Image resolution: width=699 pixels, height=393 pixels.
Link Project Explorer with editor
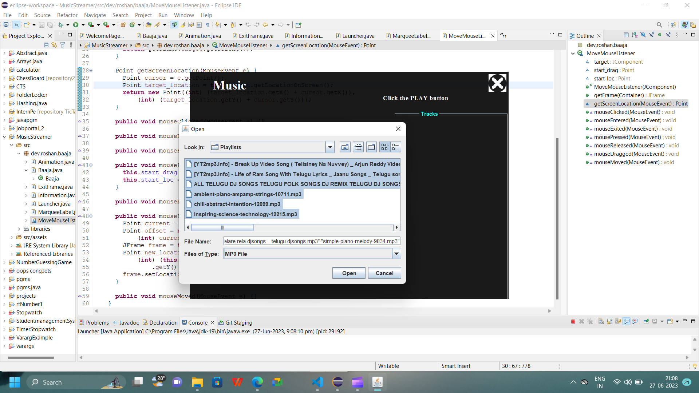tap(54, 45)
